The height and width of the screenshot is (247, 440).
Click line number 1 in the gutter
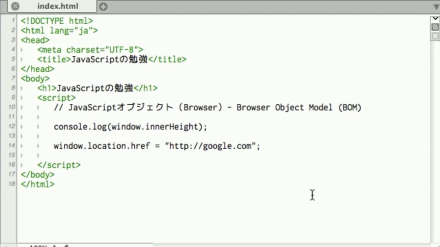point(13,21)
